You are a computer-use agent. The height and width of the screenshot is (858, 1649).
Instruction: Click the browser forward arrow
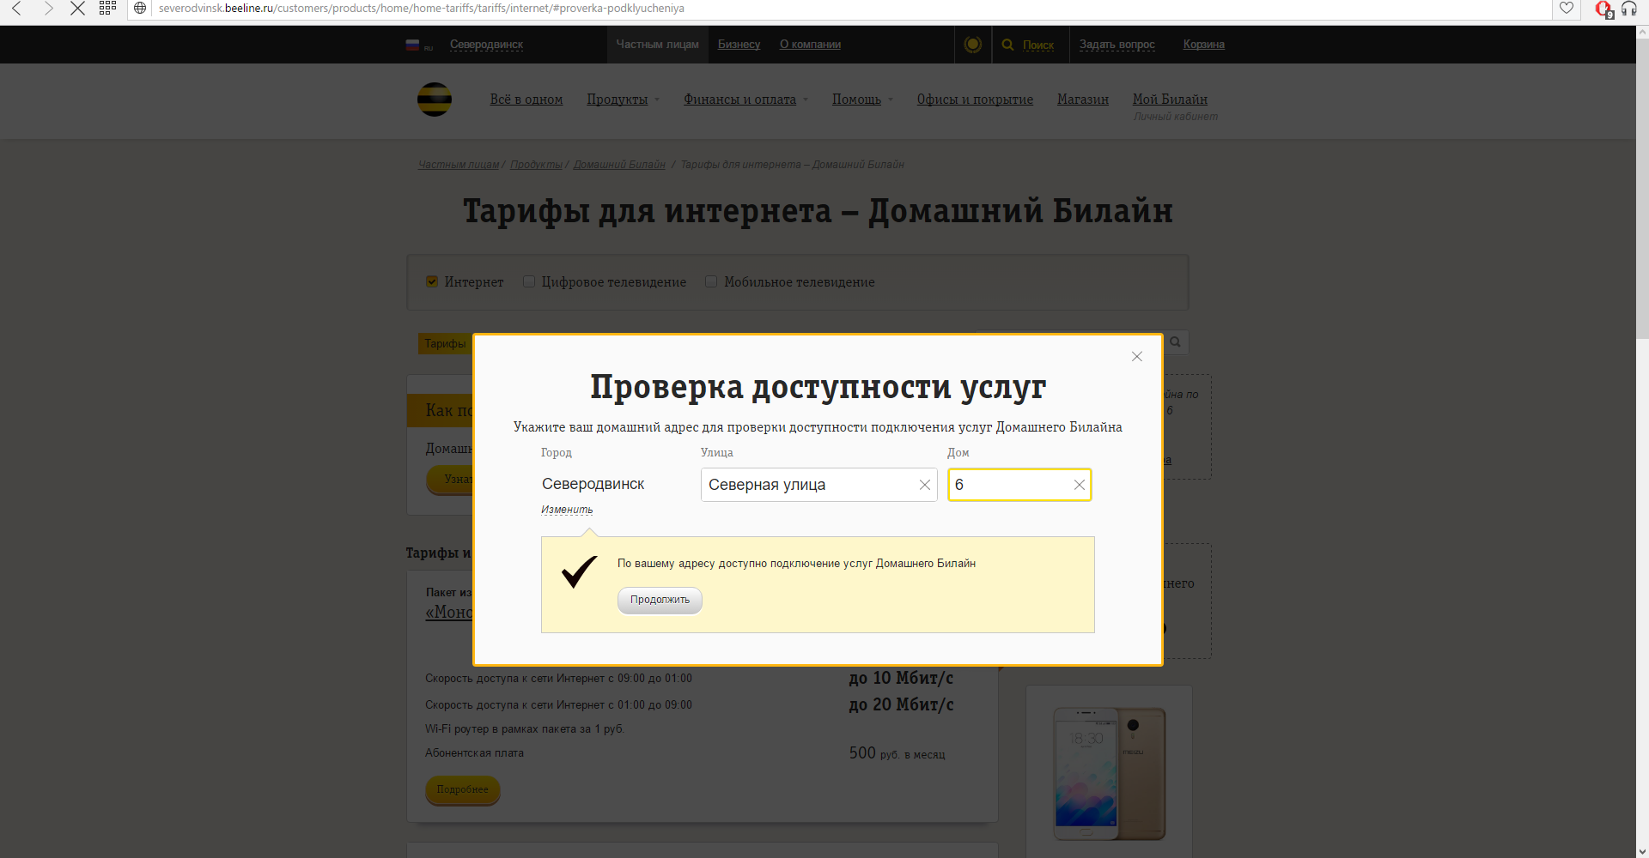click(48, 9)
